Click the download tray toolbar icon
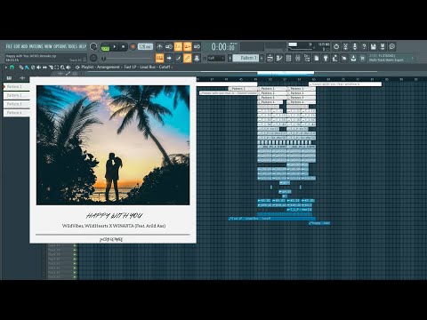The height and width of the screenshot is (320, 427). pos(353,58)
